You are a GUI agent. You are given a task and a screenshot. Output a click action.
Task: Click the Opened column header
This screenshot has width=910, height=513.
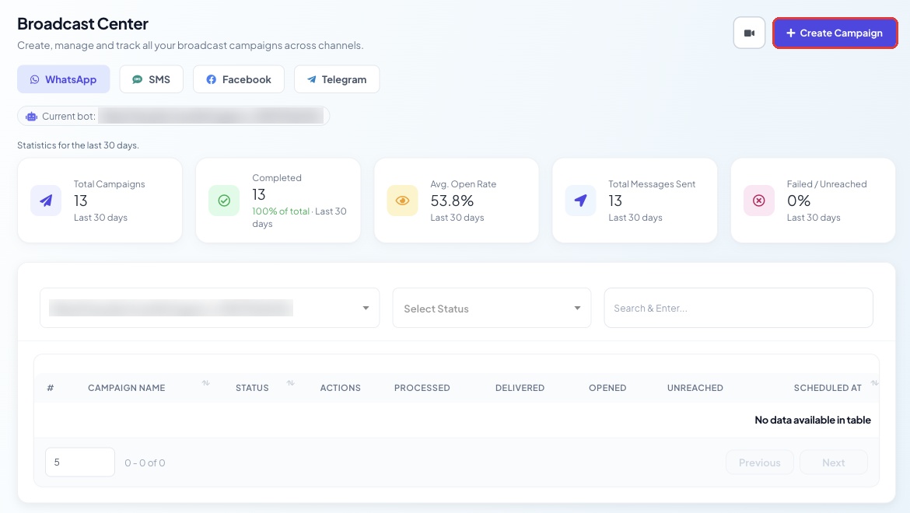point(607,388)
